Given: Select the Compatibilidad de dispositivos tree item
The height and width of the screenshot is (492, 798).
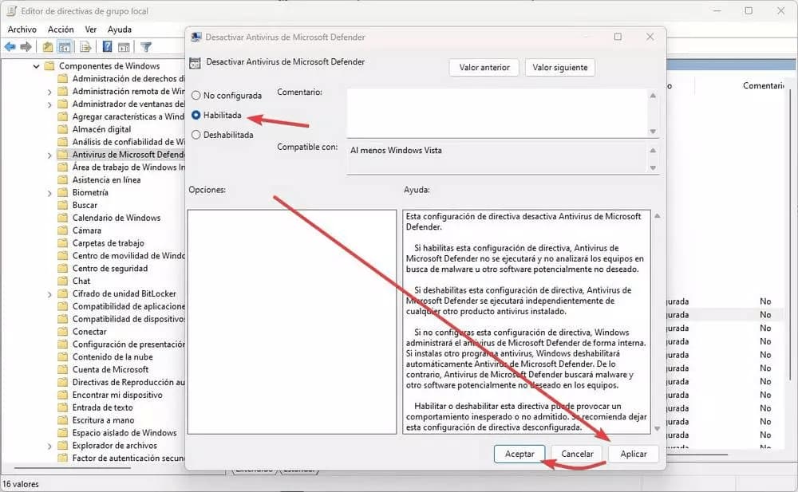Looking at the screenshot, I should [x=128, y=319].
